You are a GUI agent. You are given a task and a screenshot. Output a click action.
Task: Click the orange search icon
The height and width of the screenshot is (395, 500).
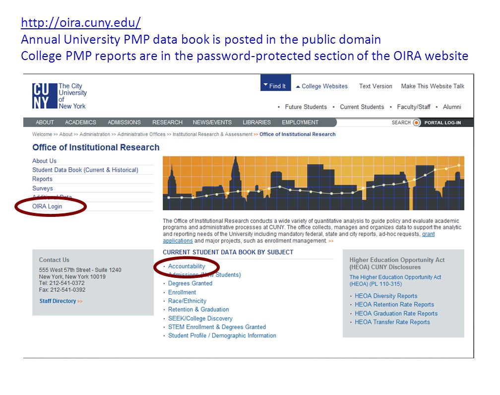click(x=417, y=123)
